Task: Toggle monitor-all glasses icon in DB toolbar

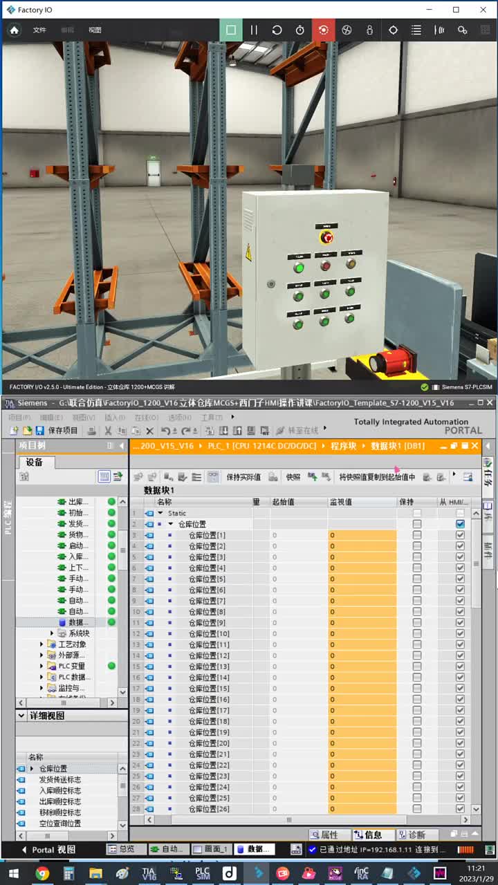Action: [212, 477]
